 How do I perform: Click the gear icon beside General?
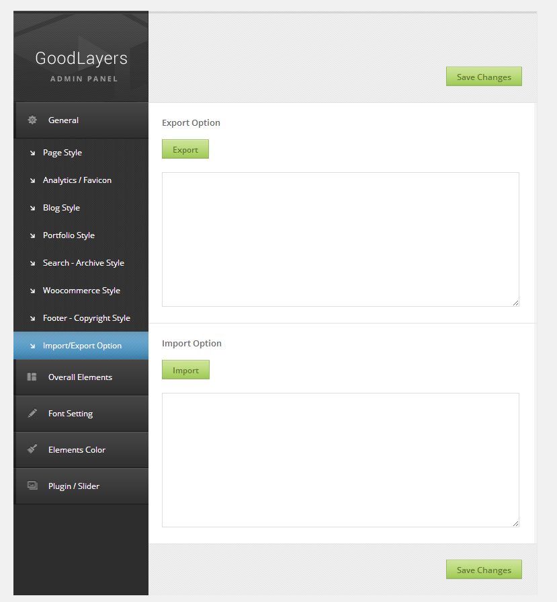coord(32,120)
